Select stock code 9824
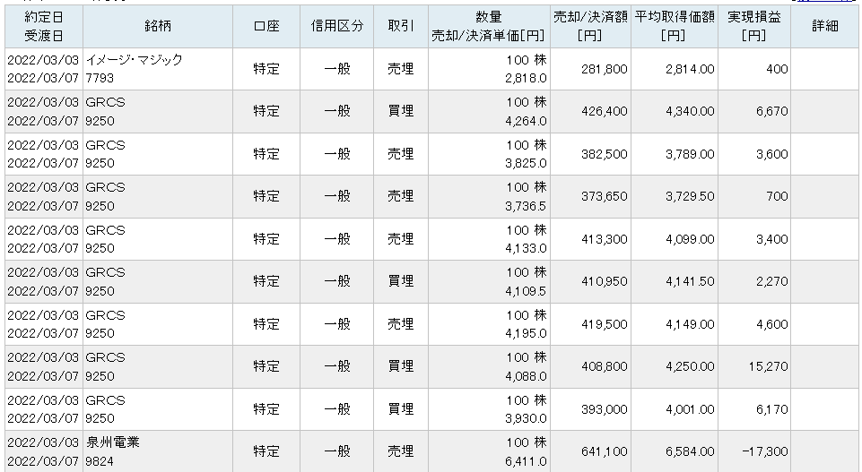This screenshot has width=862, height=472. click(x=100, y=461)
